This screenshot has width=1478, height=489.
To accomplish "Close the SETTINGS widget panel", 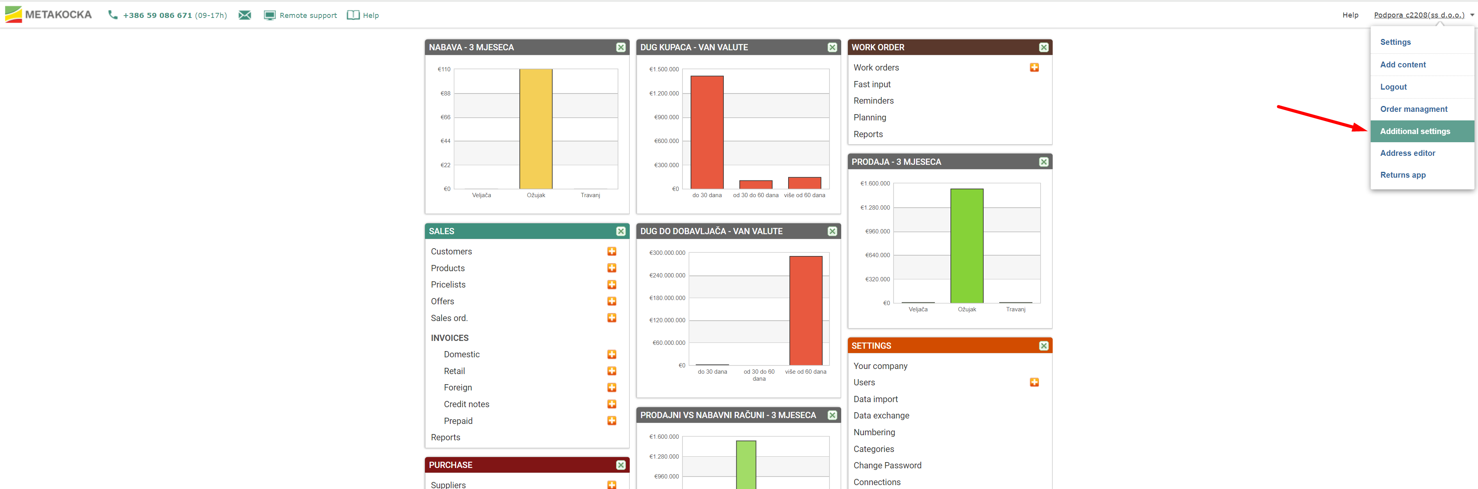I will tap(1044, 346).
